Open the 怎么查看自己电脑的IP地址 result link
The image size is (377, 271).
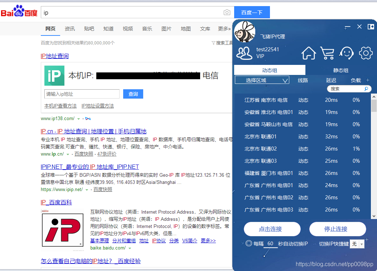tap(91, 261)
